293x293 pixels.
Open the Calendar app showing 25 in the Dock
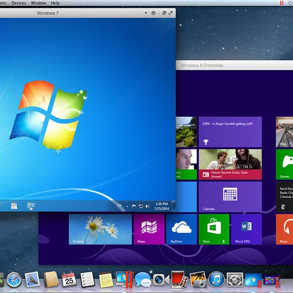(69, 279)
